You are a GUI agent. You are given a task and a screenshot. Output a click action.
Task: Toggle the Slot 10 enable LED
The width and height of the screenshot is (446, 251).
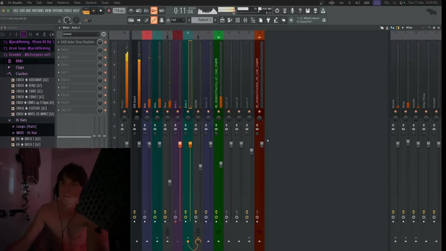pyautogui.click(x=105, y=110)
